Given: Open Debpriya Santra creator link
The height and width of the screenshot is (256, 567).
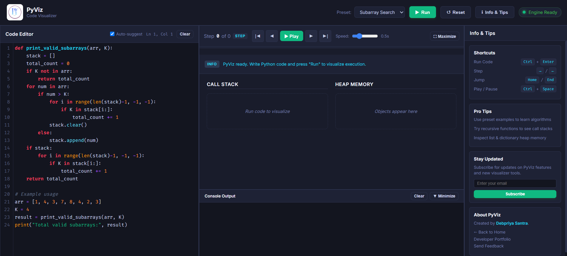Looking at the screenshot, I should (x=512, y=223).
